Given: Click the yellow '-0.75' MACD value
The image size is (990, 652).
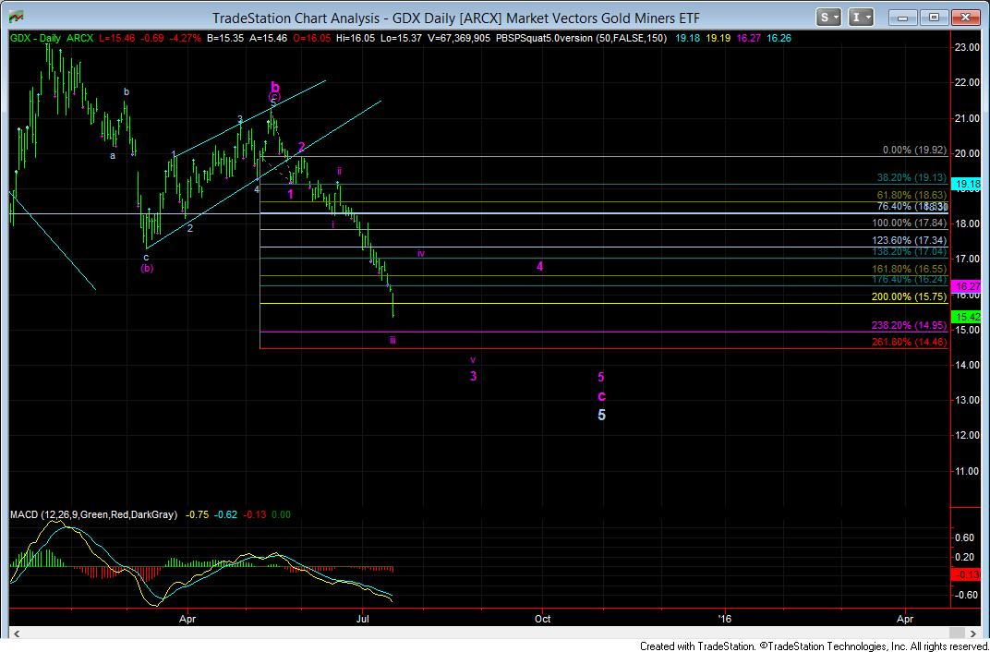Looking at the screenshot, I should pos(197,515).
